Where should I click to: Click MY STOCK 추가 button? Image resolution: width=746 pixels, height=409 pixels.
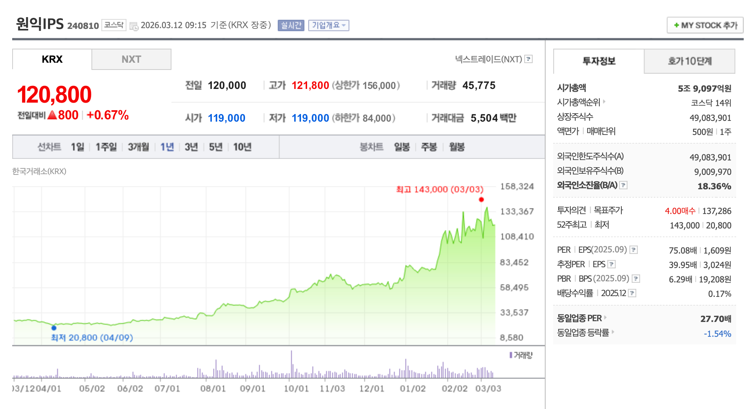pos(705,25)
